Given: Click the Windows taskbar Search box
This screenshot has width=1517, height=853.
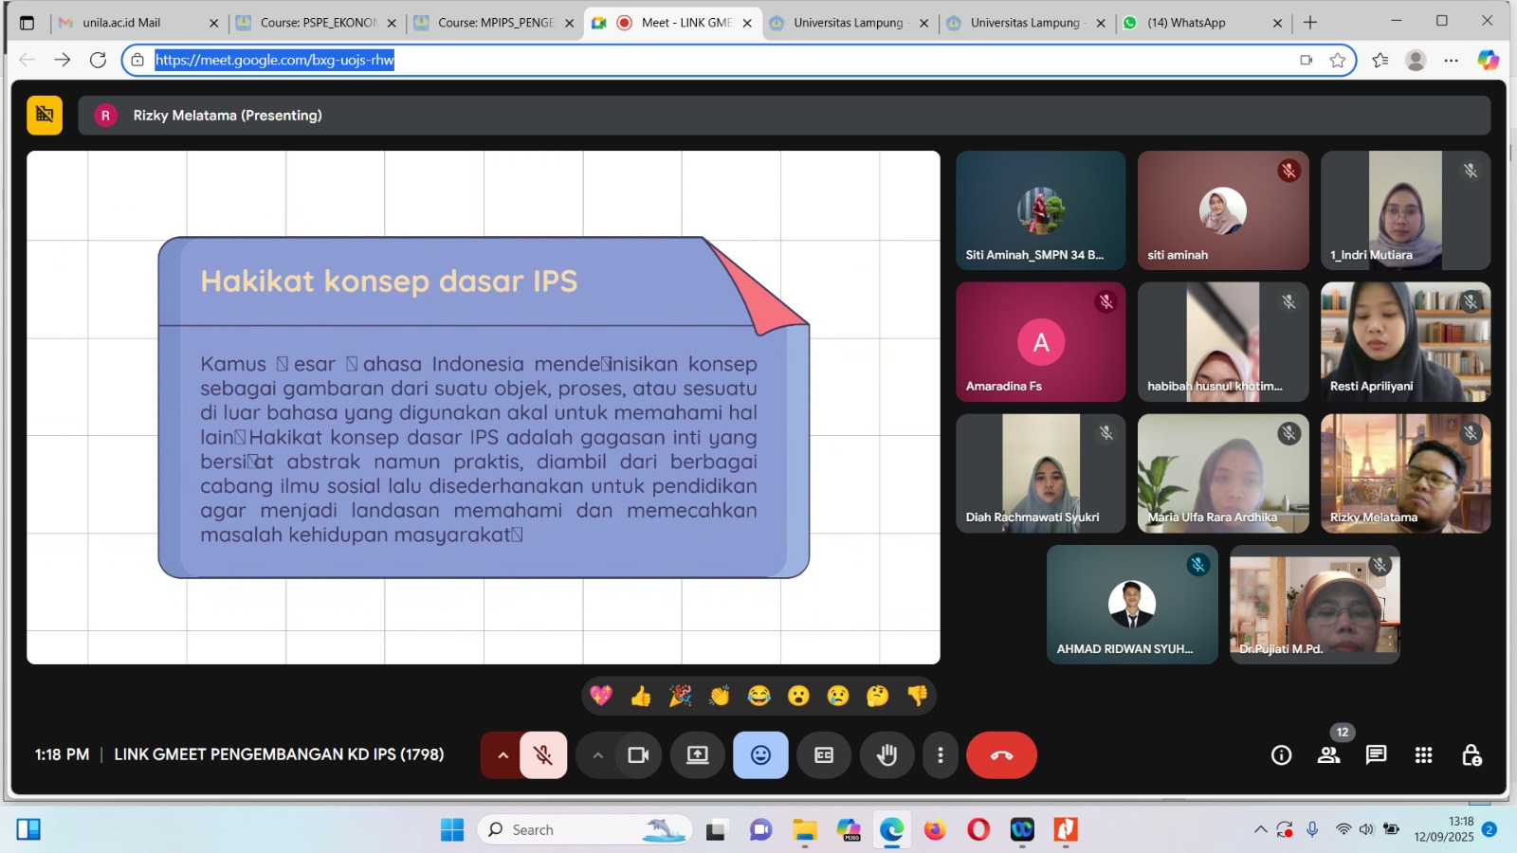Looking at the screenshot, I should [x=569, y=830].
